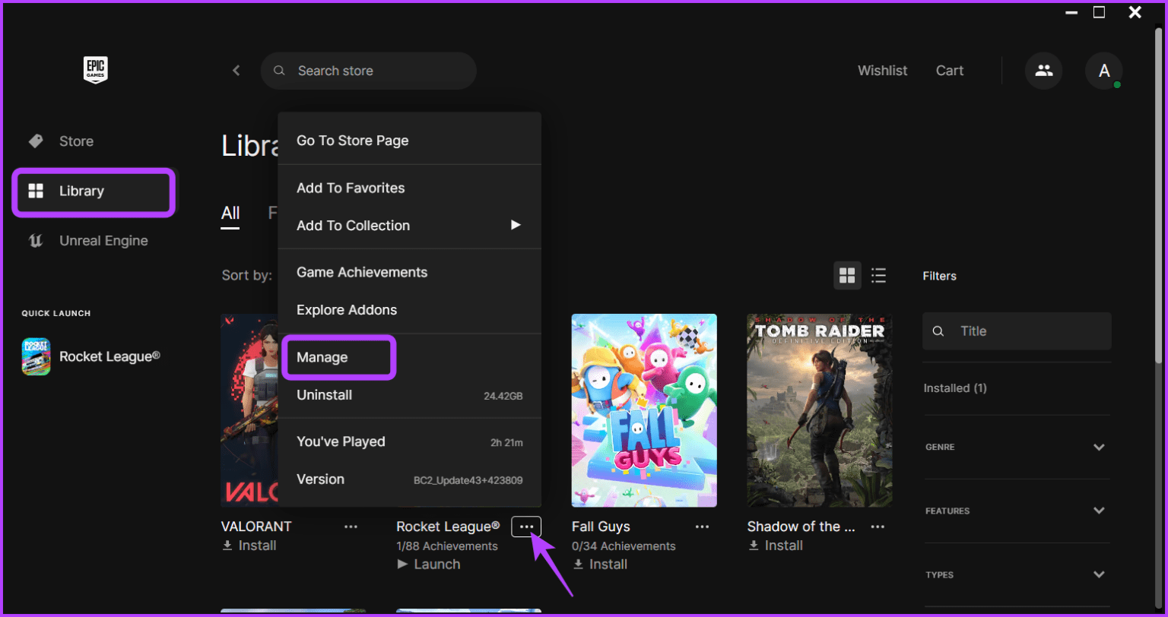Click the You've Played menu row
Screen dimensions: 1168x617
[409, 441]
